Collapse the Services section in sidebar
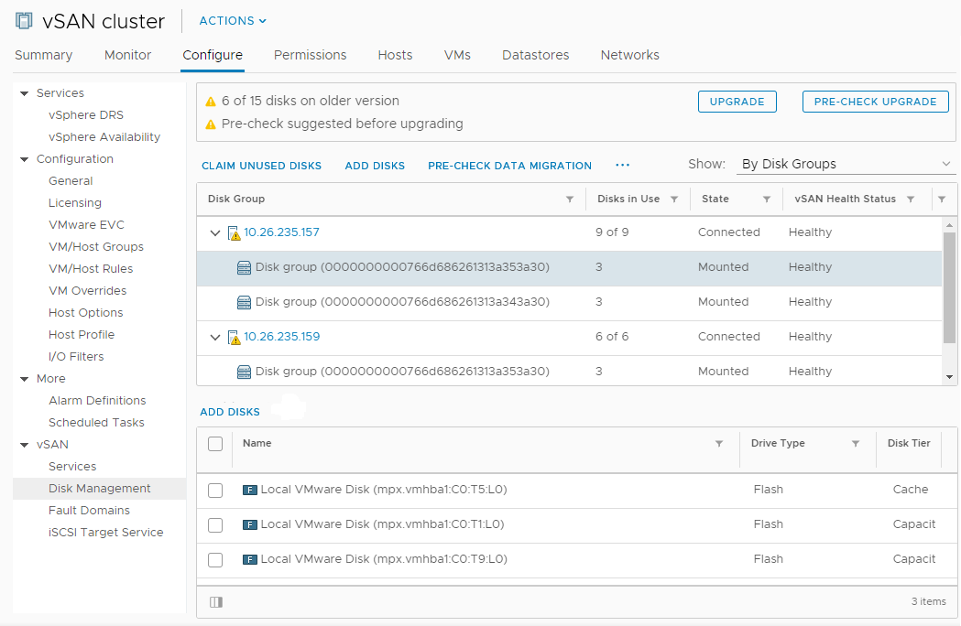Viewport: 961px width, 626px height. click(x=25, y=93)
